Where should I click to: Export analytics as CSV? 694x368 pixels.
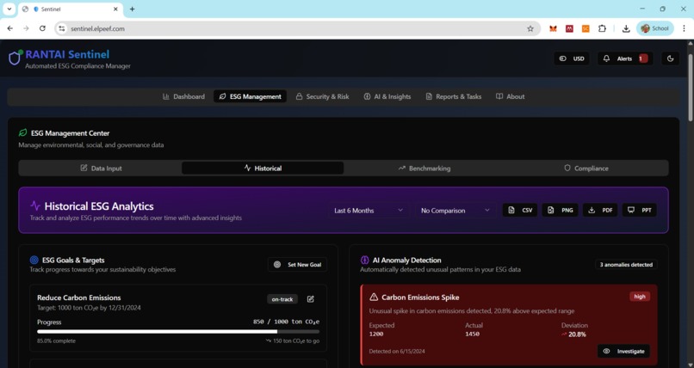pyautogui.click(x=520, y=211)
